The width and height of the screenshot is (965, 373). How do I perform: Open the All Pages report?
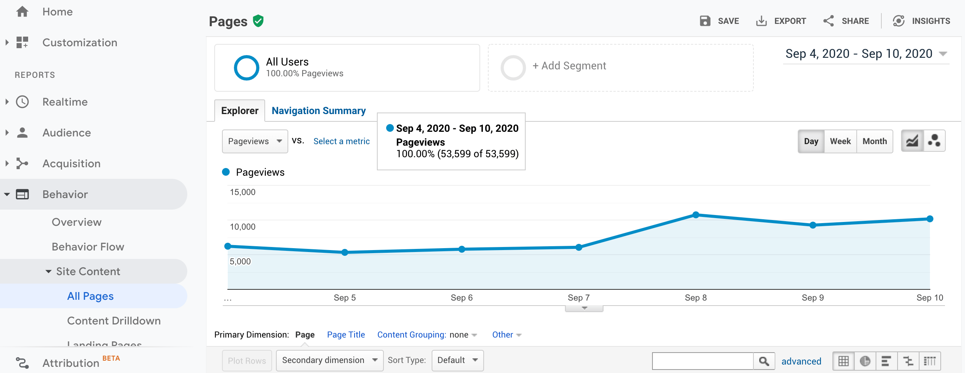click(90, 296)
